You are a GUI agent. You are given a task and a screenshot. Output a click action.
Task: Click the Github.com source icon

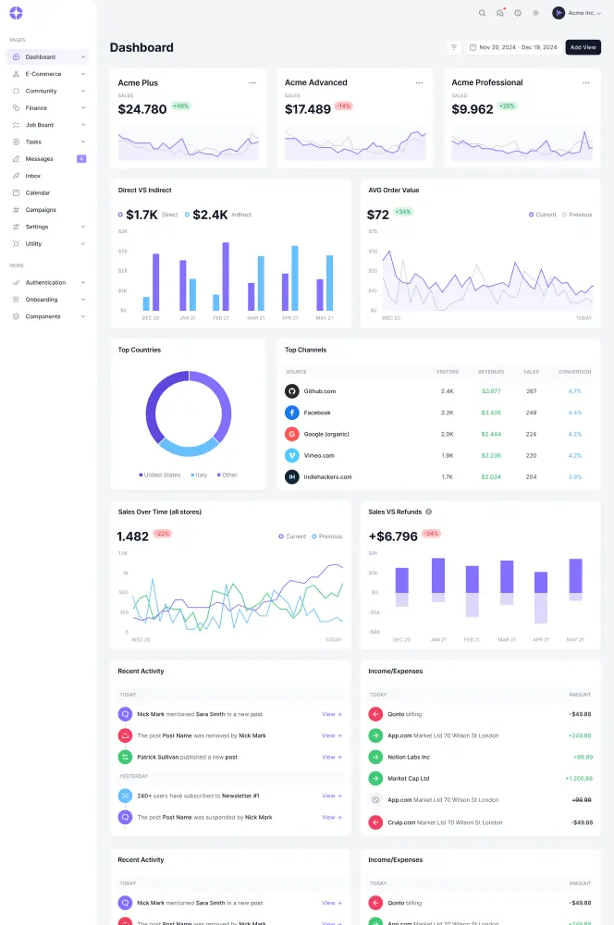(292, 391)
